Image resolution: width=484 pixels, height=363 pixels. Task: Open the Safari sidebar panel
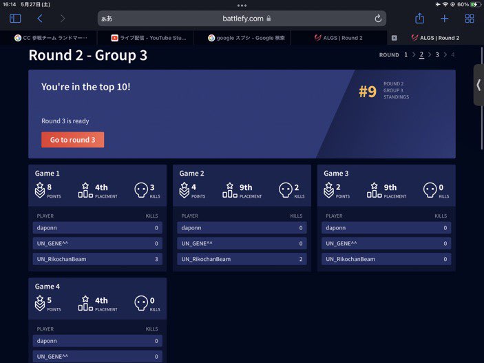click(15, 19)
